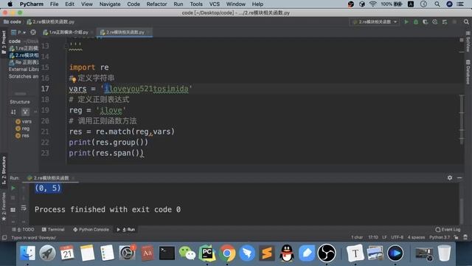472x266 pixels.
Task: Open the Navigate menu
Action: point(110,4)
